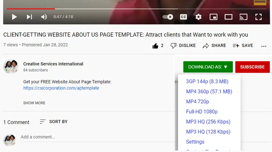This screenshot has width=272, height=152.
Task: Download as MP4 360p (57.1 MB)
Action: [x=209, y=92]
